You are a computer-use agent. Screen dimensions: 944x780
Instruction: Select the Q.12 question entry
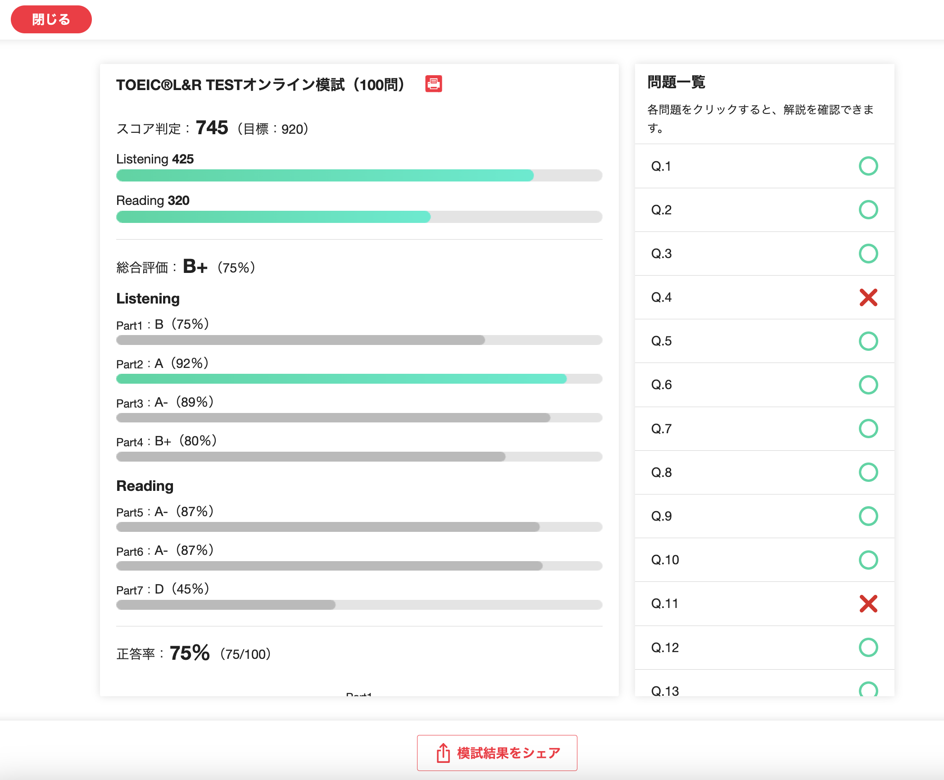coord(765,647)
